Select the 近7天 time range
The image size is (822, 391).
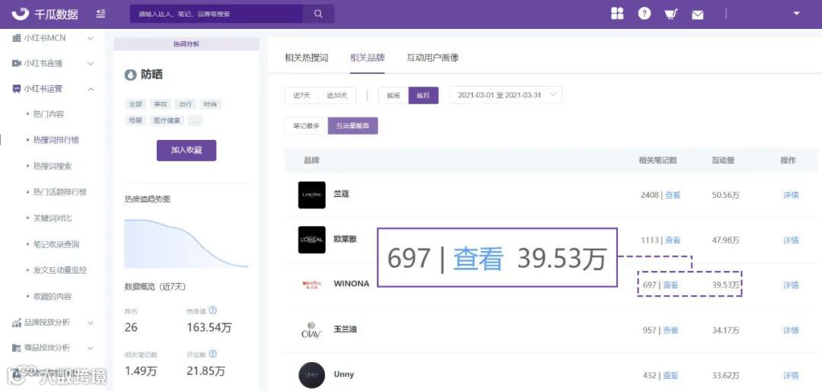[x=302, y=95]
